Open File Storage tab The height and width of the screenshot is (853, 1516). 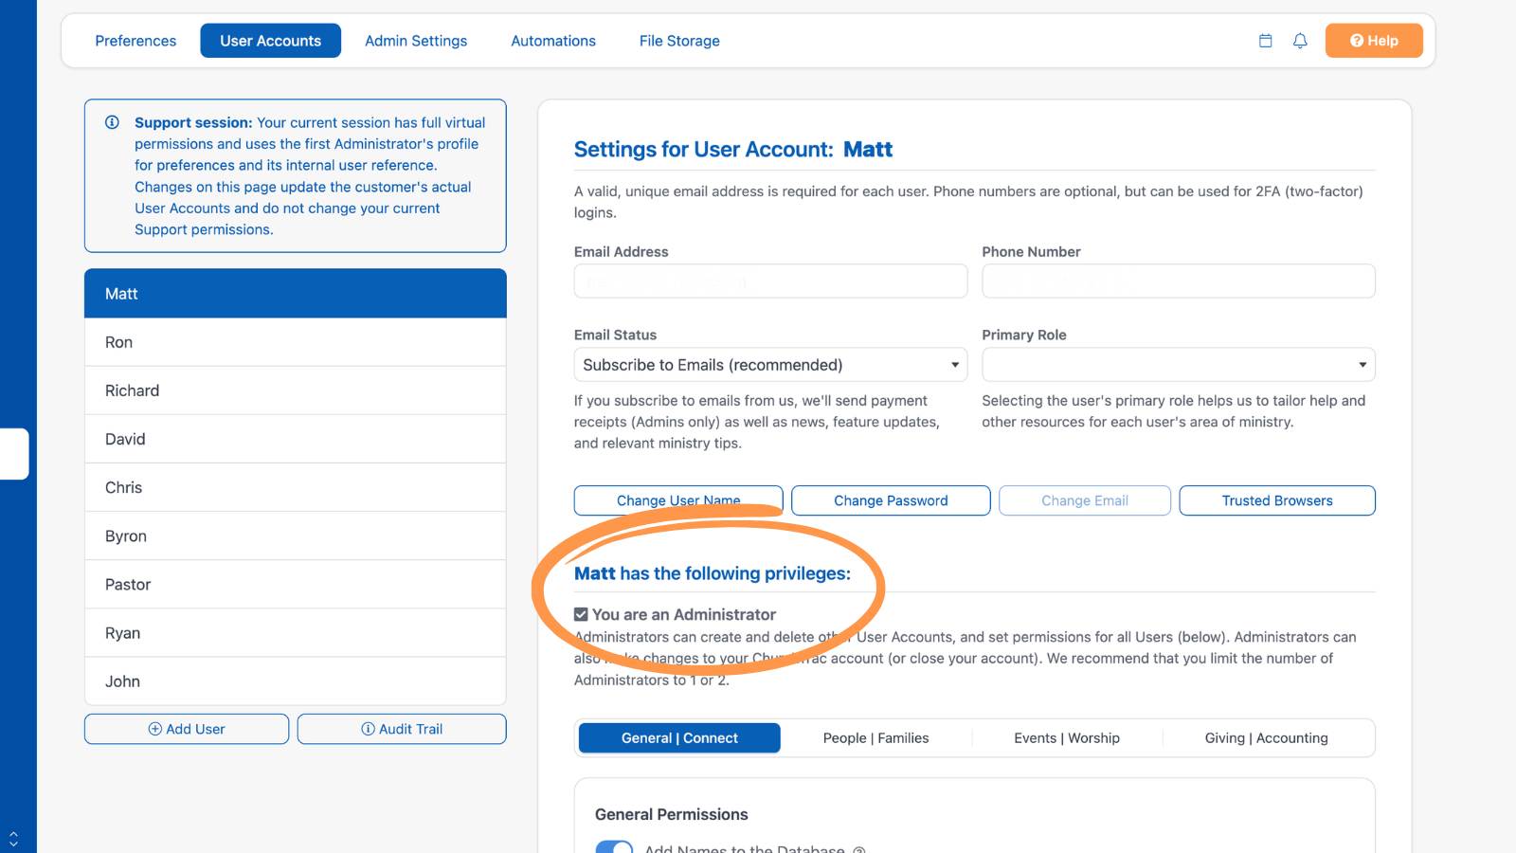click(x=679, y=41)
